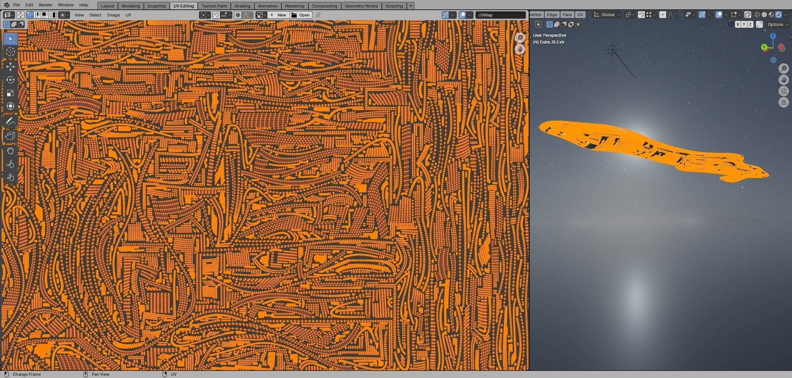
Task: Open the Image menu in UV editor
Action: tap(113, 15)
